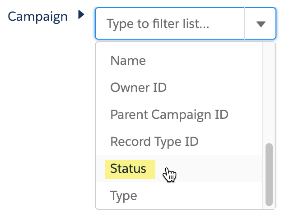
Task: Select the Type row below Status
Action: (x=179, y=195)
